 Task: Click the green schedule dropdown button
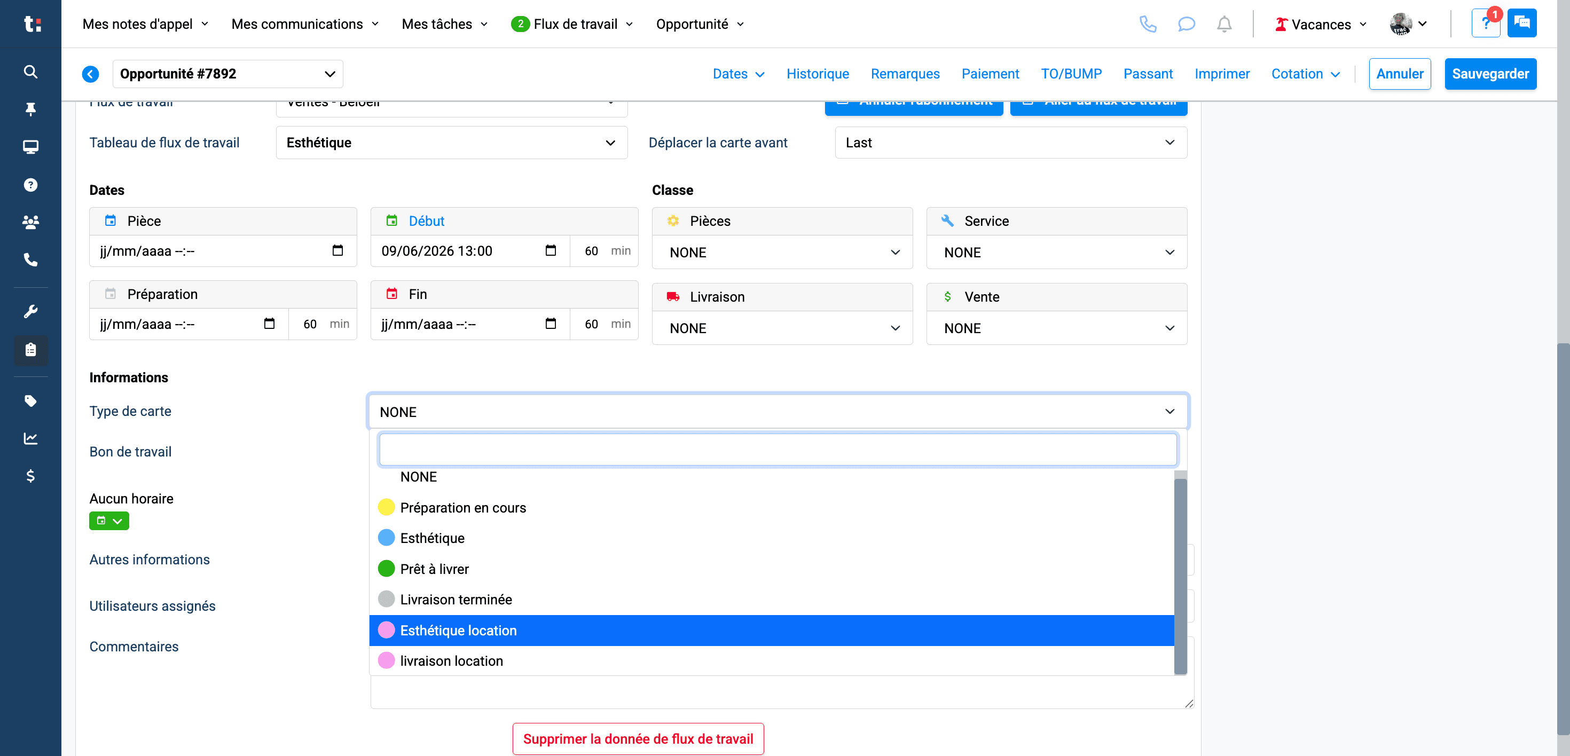click(x=109, y=521)
